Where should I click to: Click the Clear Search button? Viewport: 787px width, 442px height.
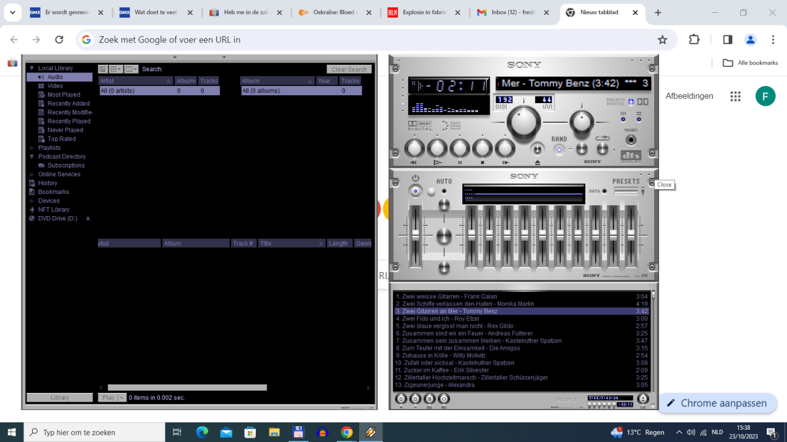coord(349,69)
